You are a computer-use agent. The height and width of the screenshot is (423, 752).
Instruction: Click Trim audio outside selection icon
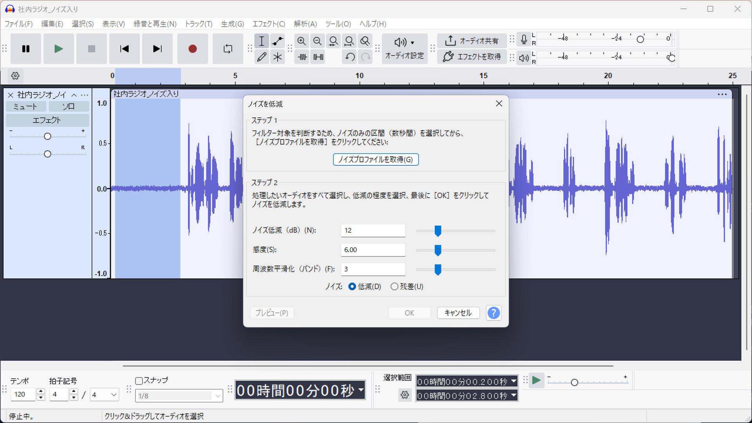coord(302,57)
